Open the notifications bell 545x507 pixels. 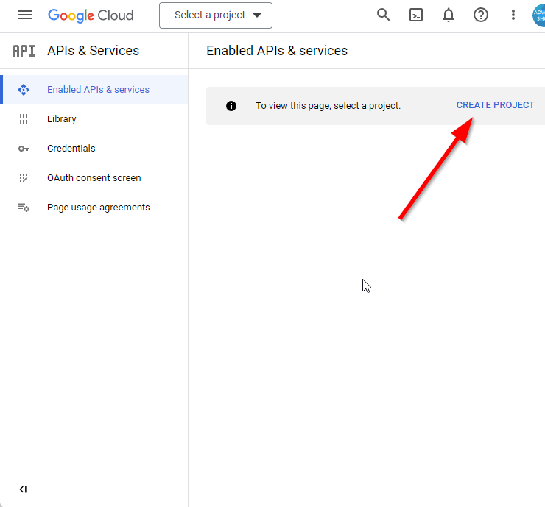tap(449, 15)
